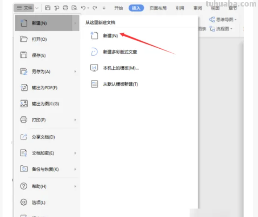Viewport: 258px width, 217px height.
Task: Click the colorful layout article icon
Action: pyautogui.click(x=94, y=52)
